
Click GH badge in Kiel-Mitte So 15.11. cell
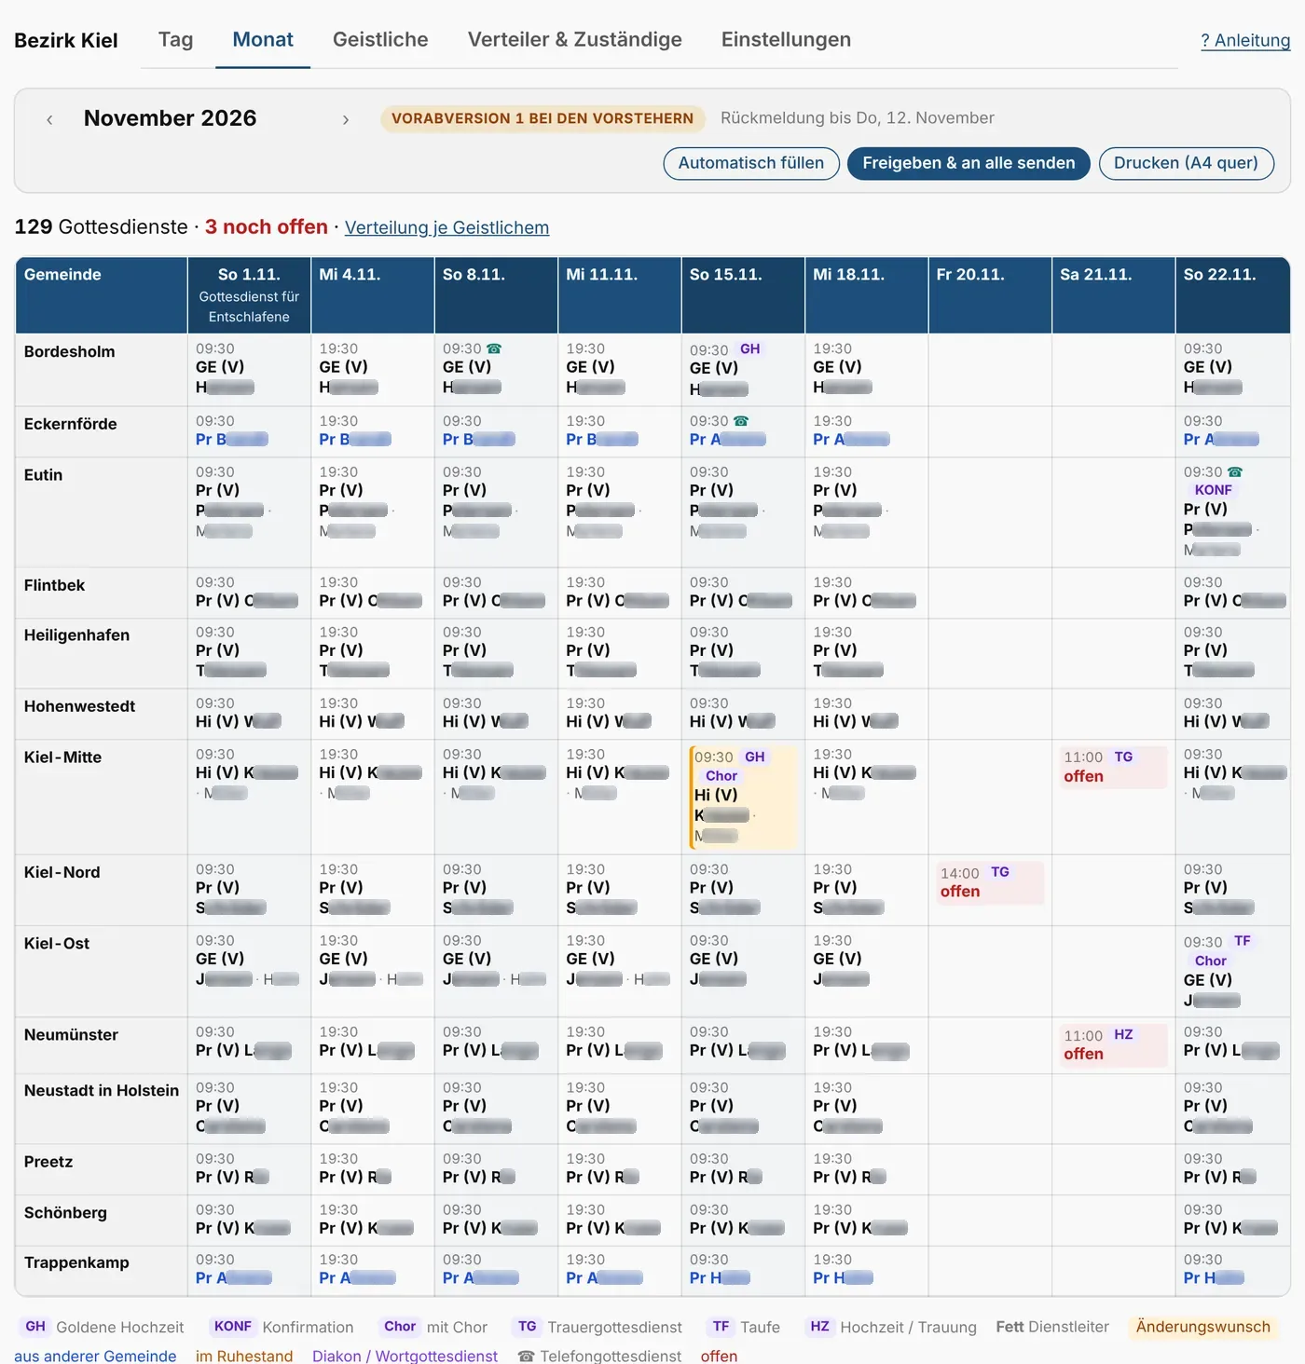755,757
